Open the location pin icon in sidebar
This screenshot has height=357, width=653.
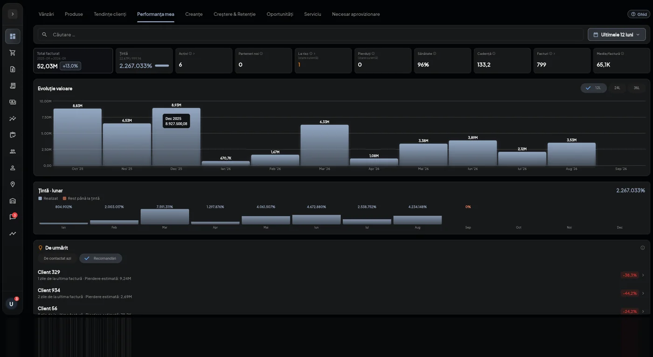tap(13, 184)
